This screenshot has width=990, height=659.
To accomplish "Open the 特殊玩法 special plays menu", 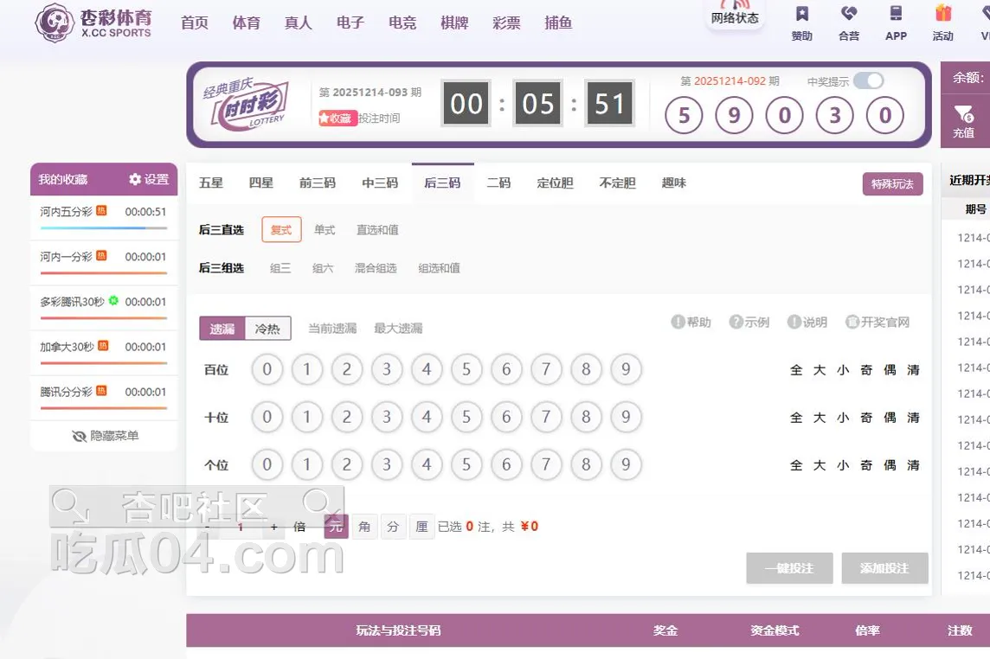I will point(892,184).
